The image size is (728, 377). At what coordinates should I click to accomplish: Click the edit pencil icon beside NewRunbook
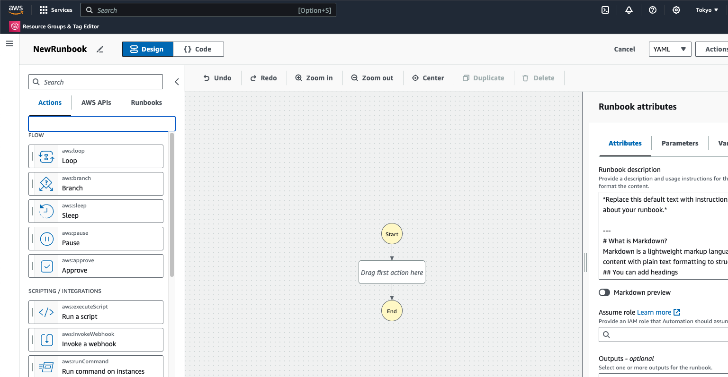pos(100,49)
